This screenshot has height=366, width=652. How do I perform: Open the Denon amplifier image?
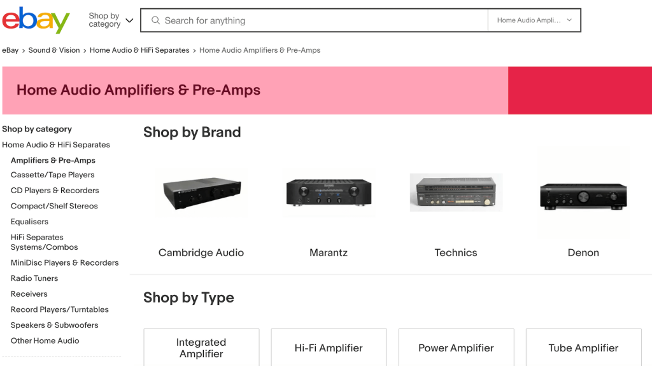(x=583, y=194)
